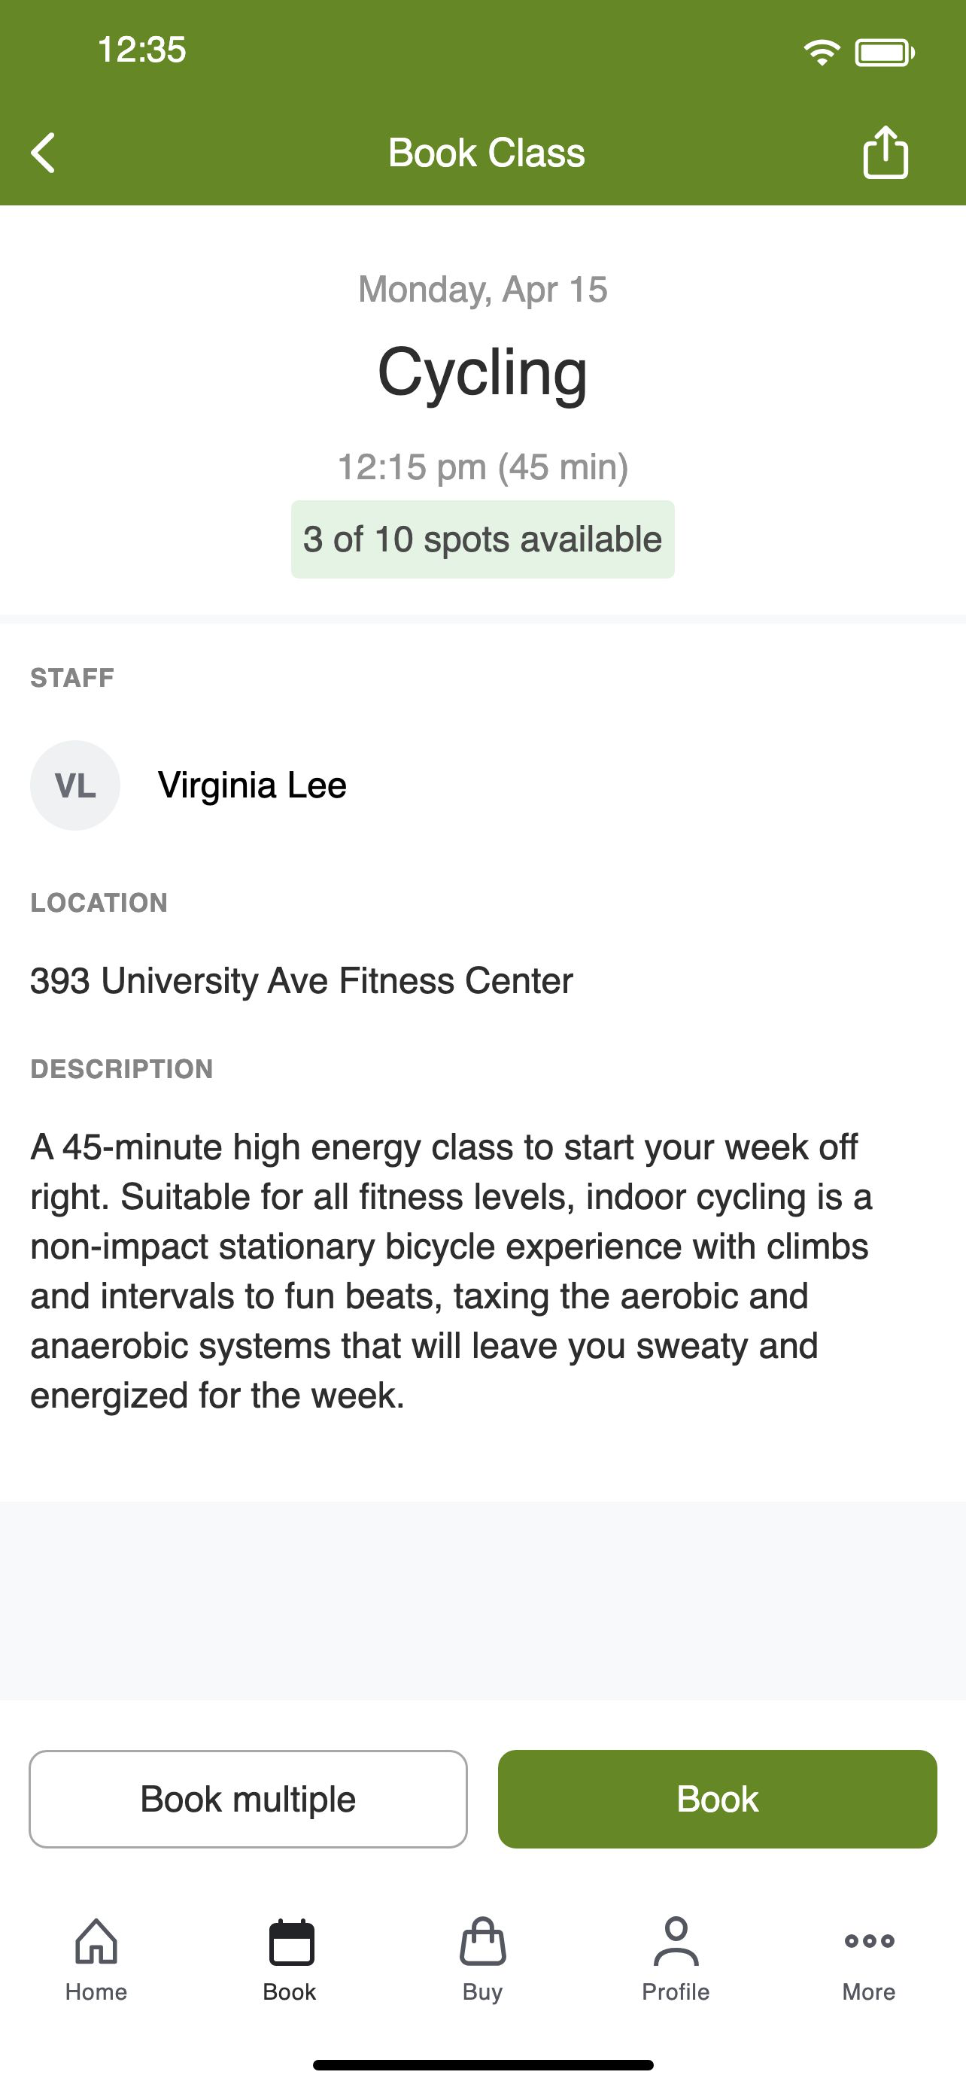Screen dimensions: 966x2090
Task: Tap the VL staff avatar circle
Action: coord(75,785)
